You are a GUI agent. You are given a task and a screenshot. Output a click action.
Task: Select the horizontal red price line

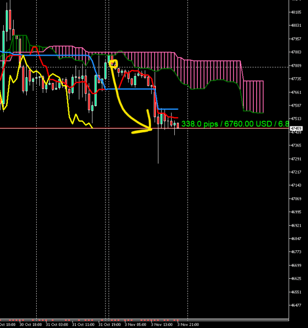pyautogui.click(x=144, y=128)
